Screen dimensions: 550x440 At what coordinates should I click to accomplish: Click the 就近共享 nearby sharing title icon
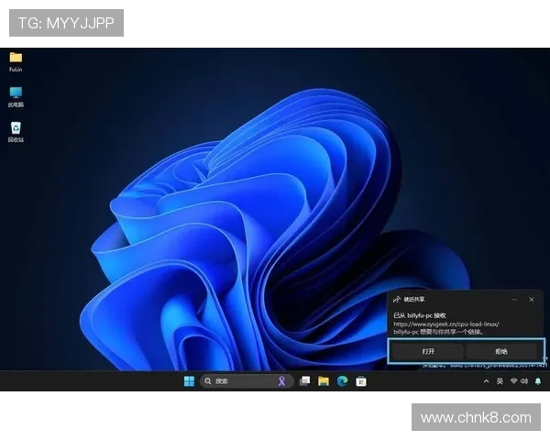pyautogui.click(x=396, y=299)
